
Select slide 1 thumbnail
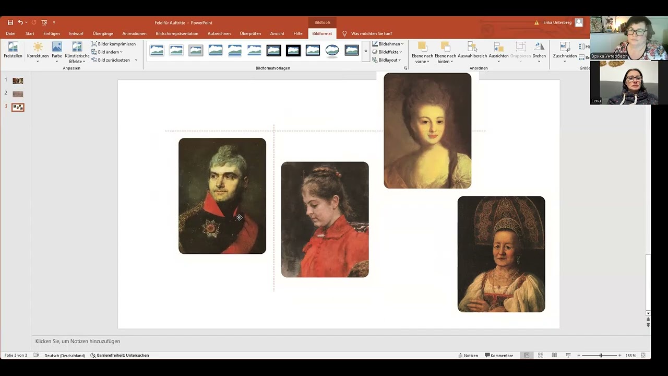coord(18,81)
